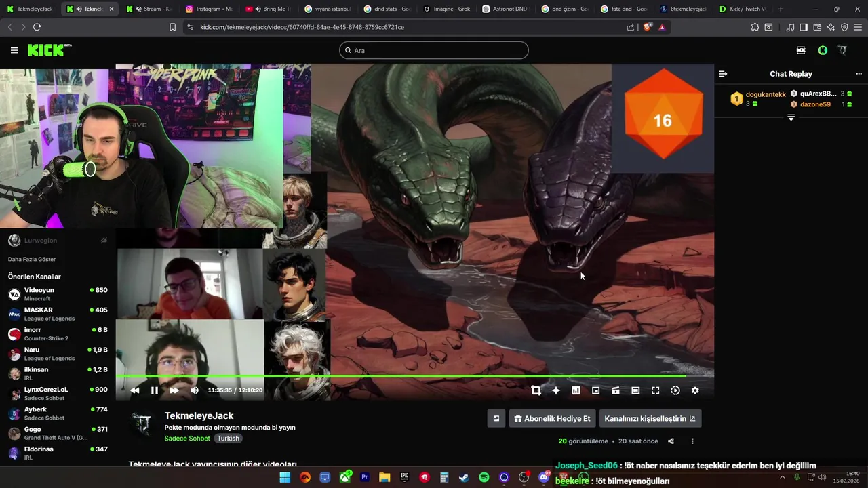Open the Brave VPN shield icon
The width and height of the screenshot is (868, 488).
(844, 27)
